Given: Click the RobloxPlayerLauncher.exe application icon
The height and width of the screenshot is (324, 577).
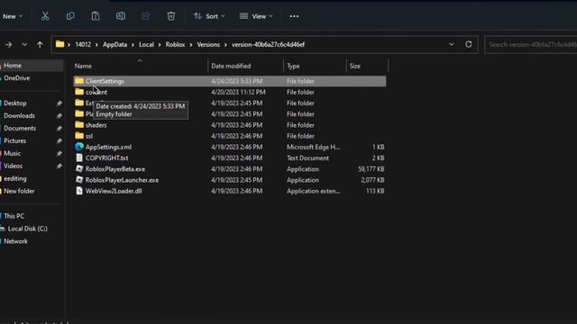Looking at the screenshot, I should click(x=79, y=180).
